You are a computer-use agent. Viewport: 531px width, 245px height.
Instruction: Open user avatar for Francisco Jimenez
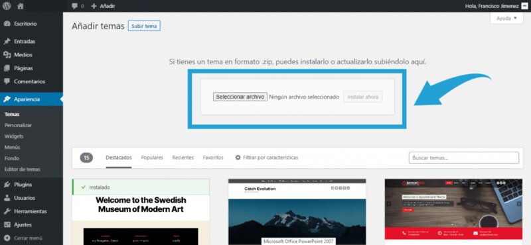point(524,6)
